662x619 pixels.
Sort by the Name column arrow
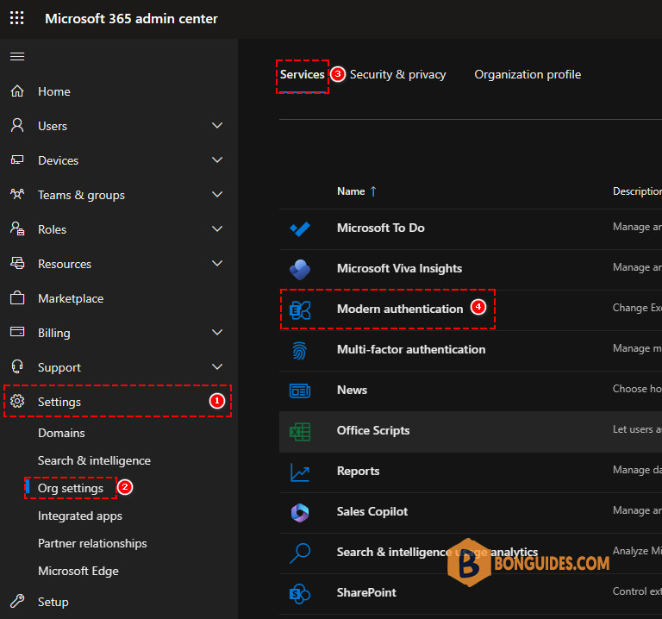coord(373,191)
